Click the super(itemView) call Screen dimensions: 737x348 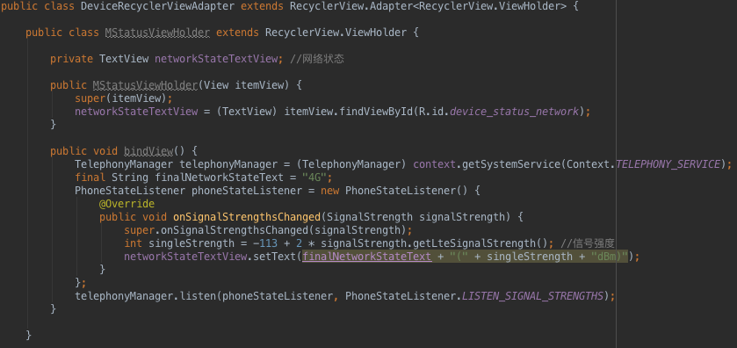pyautogui.click(x=124, y=98)
